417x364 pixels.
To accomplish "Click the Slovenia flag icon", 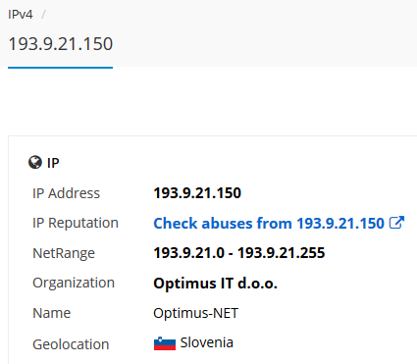I will click(x=165, y=343).
